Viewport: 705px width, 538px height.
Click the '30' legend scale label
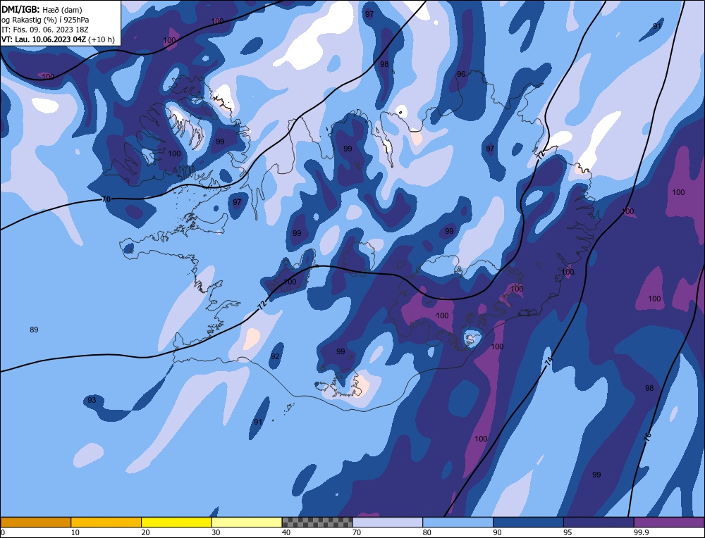point(216,532)
